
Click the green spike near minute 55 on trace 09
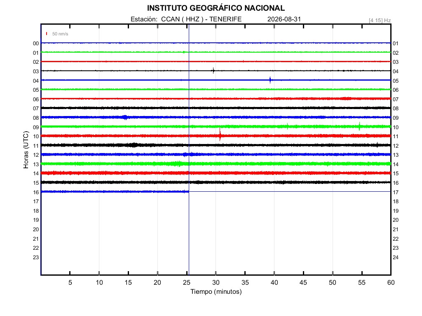click(x=359, y=126)
